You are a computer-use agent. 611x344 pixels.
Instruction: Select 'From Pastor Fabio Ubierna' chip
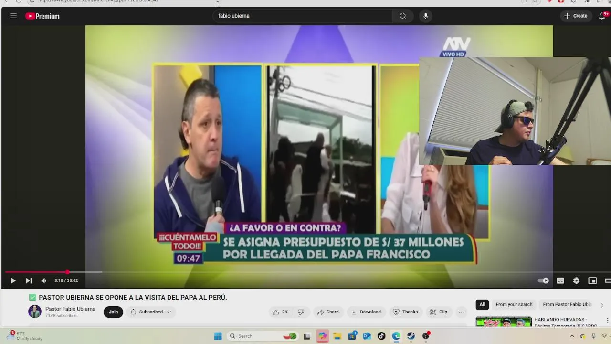[x=567, y=304]
